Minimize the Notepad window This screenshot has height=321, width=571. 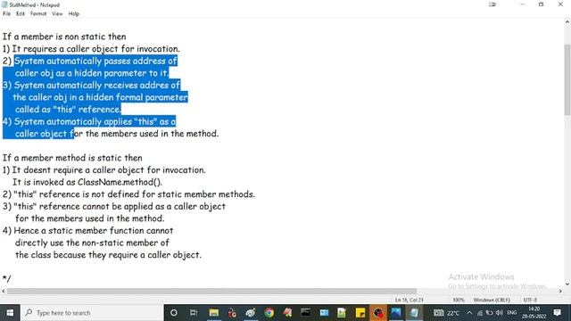click(523, 4)
